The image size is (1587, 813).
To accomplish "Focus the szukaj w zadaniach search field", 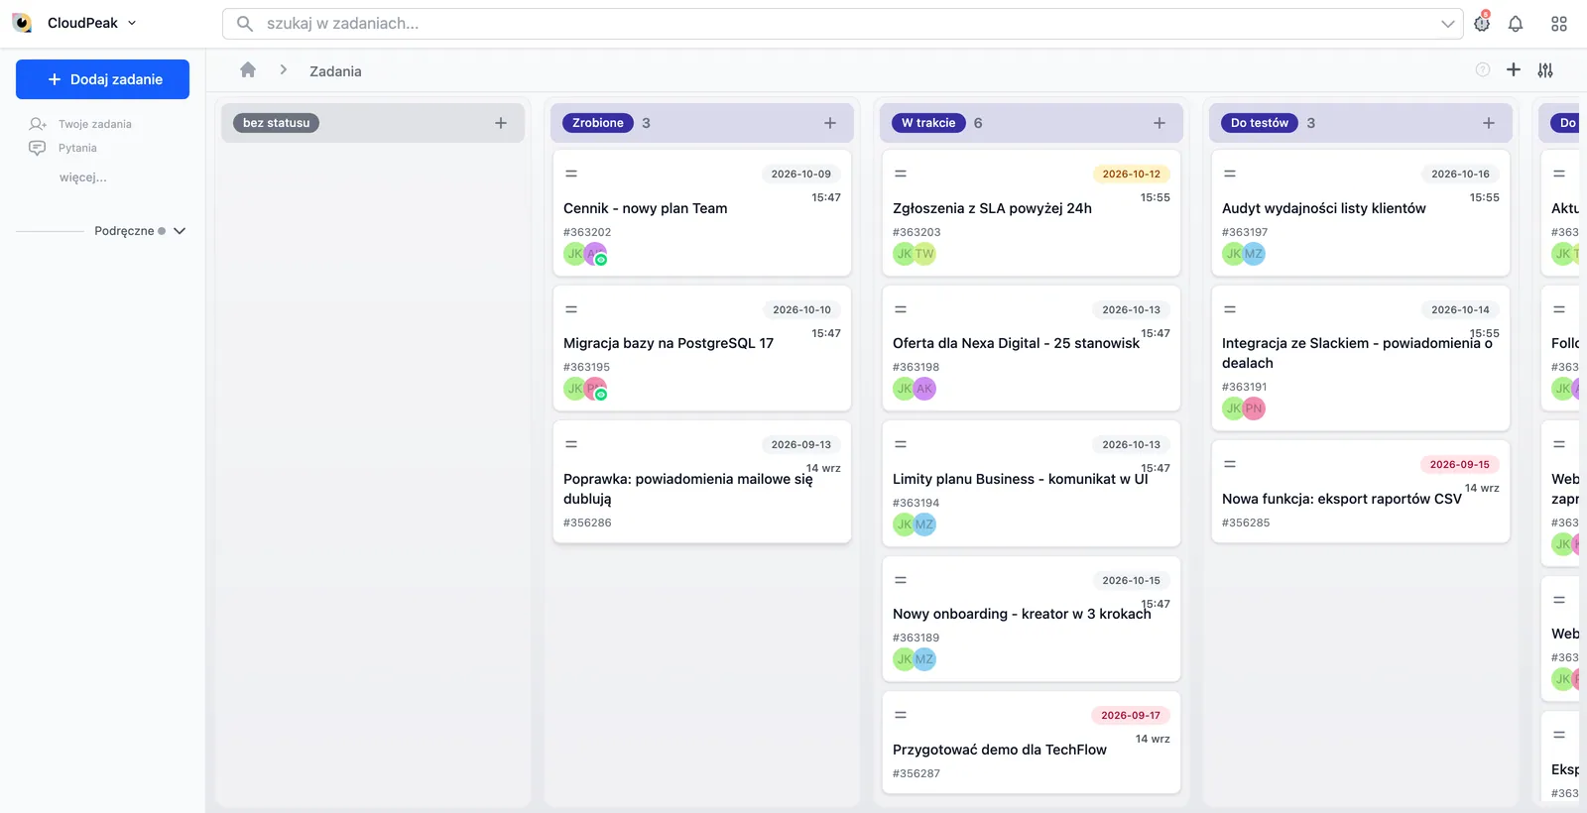I will point(843,24).
